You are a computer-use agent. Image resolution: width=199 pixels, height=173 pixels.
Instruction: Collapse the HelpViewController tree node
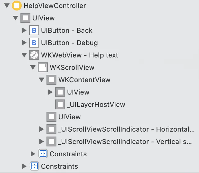7,6
